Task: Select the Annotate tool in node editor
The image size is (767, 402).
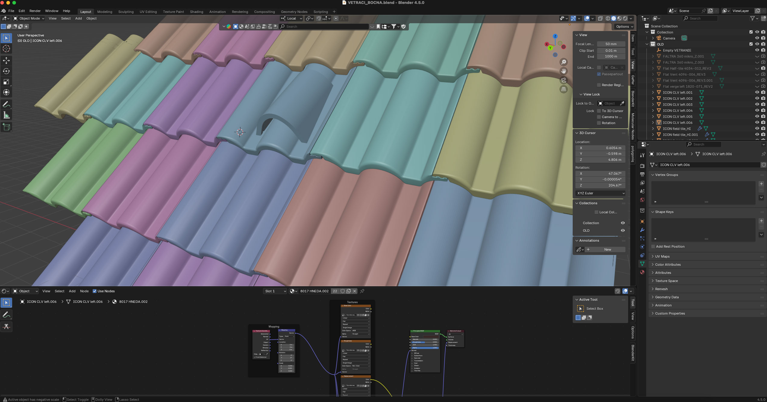Action: click(6, 315)
